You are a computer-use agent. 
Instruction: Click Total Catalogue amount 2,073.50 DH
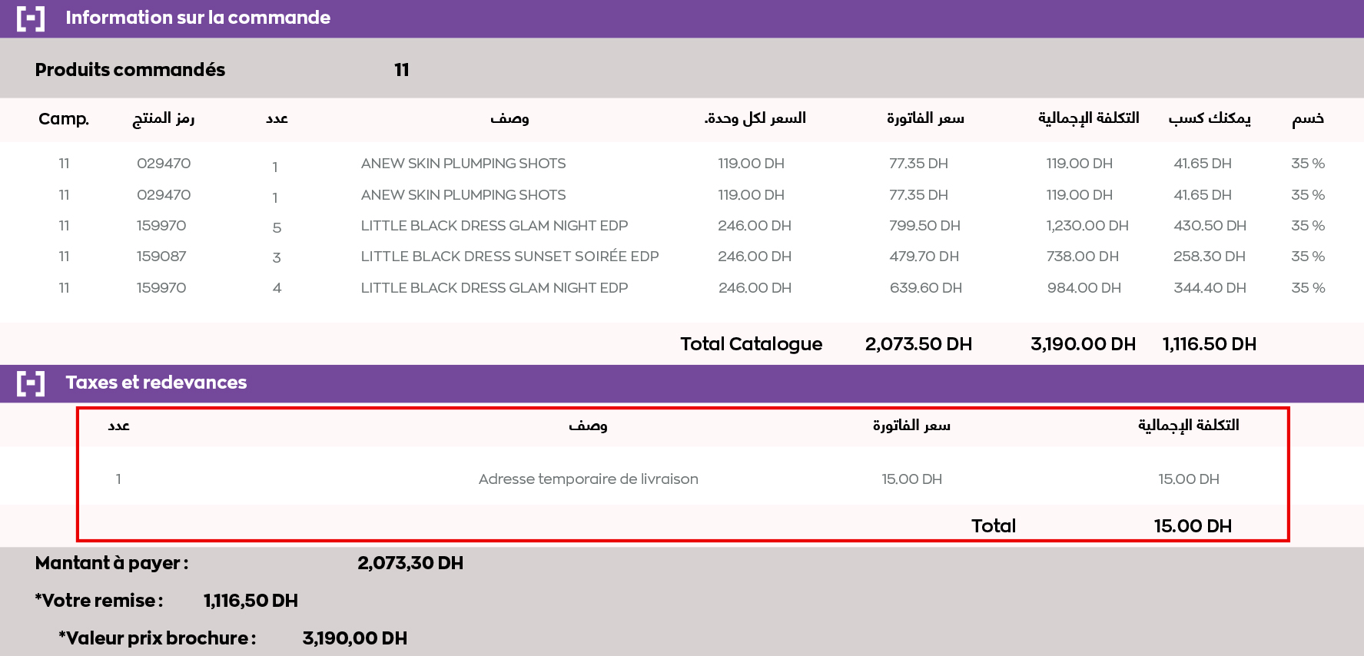click(x=918, y=344)
